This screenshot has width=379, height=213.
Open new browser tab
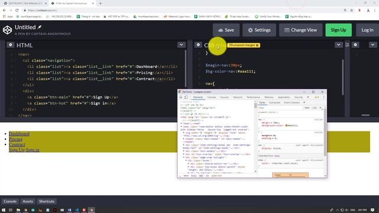coord(100,4)
